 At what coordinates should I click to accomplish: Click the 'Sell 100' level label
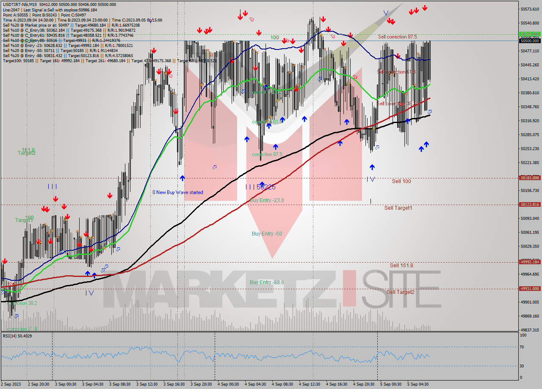tap(401, 181)
